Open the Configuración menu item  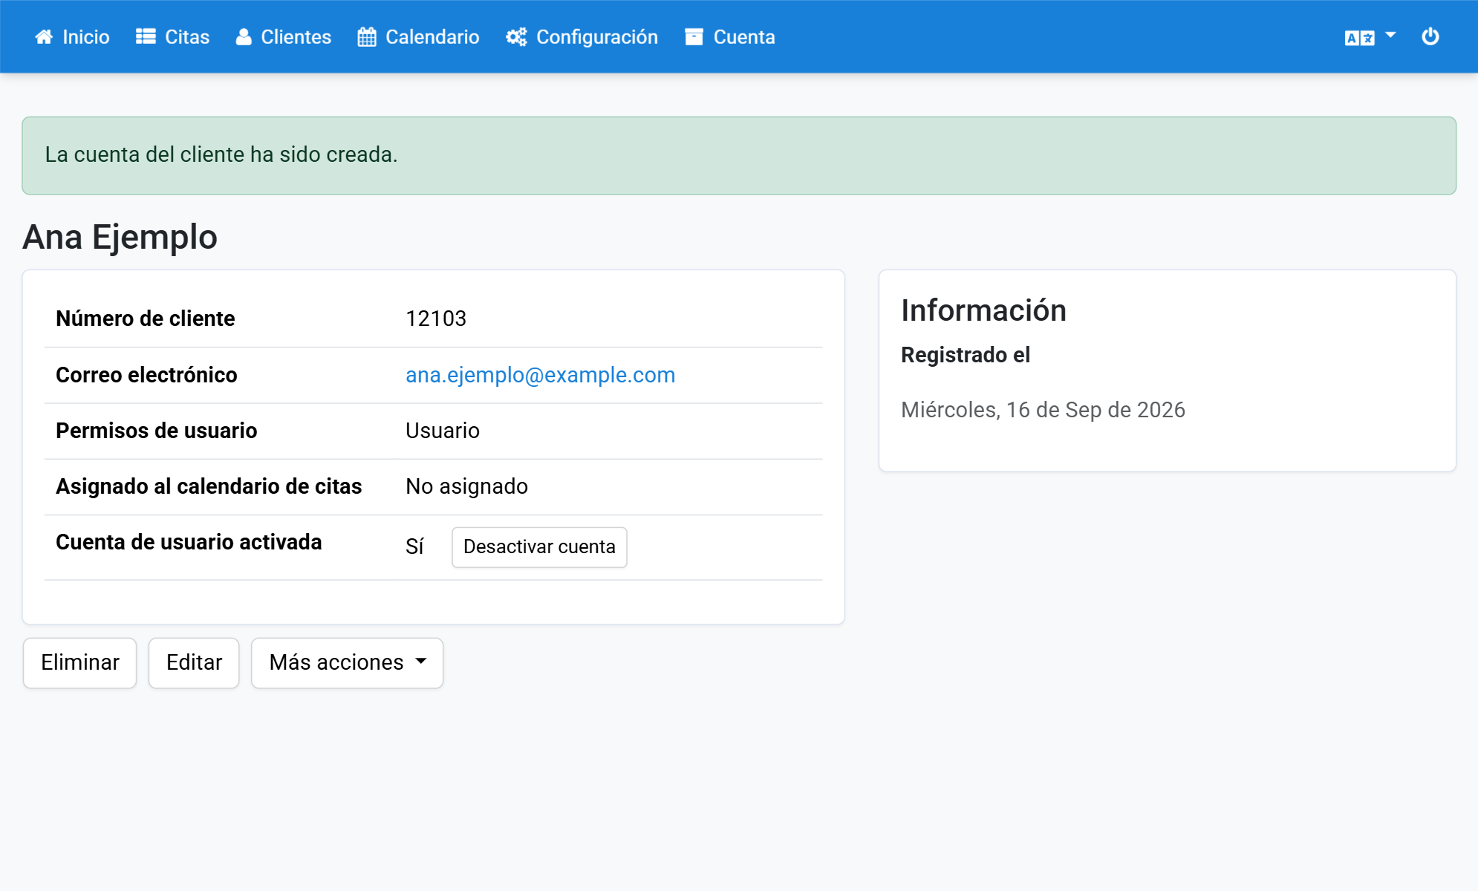(582, 37)
